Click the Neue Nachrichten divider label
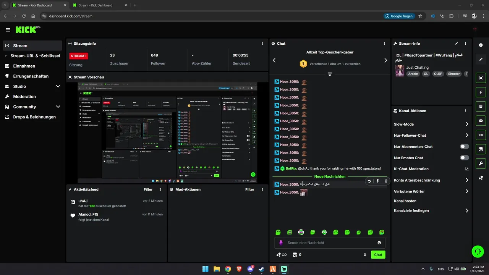 330,176
